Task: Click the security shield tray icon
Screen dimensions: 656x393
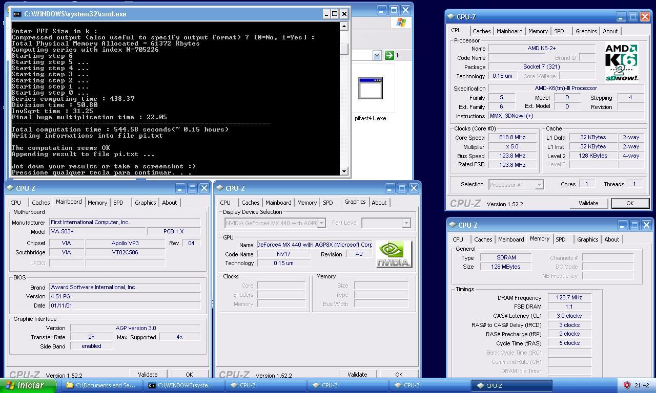Action: pyautogui.click(x=626, y=385)
